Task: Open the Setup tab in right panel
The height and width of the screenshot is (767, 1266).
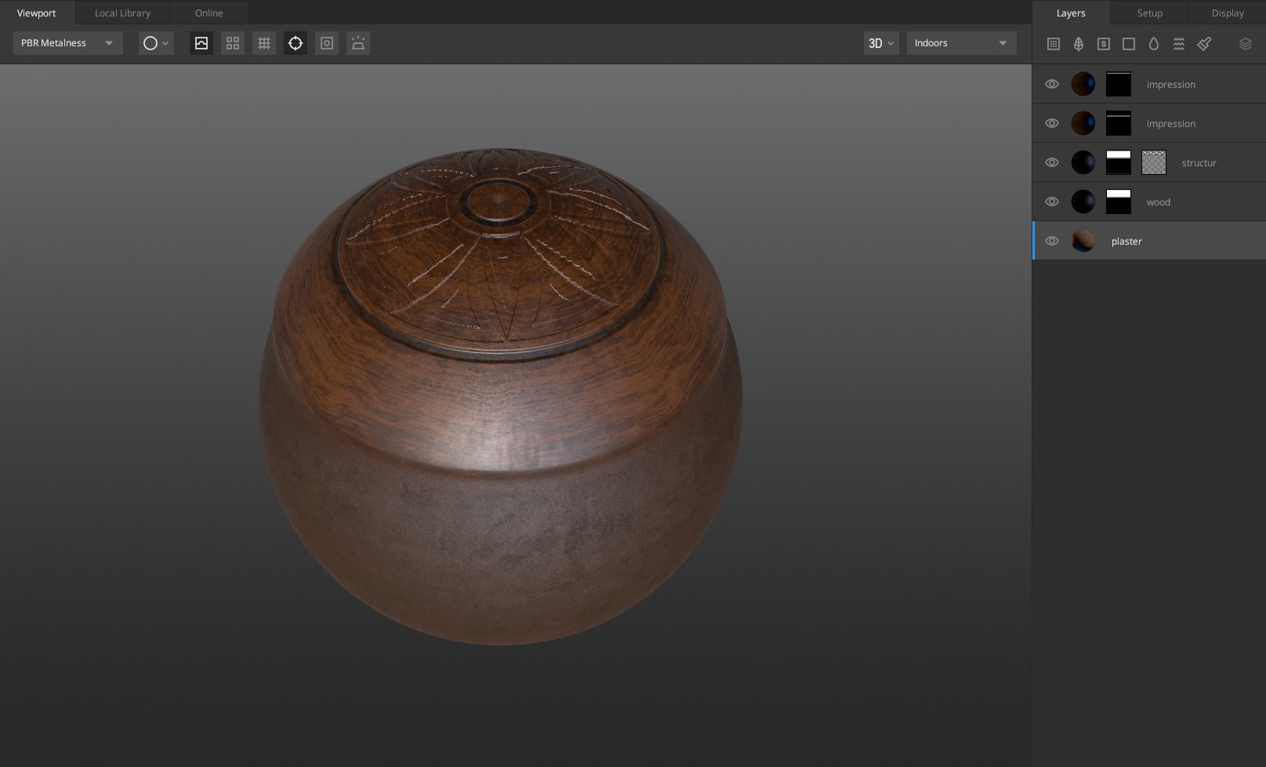Action: 1149,13
